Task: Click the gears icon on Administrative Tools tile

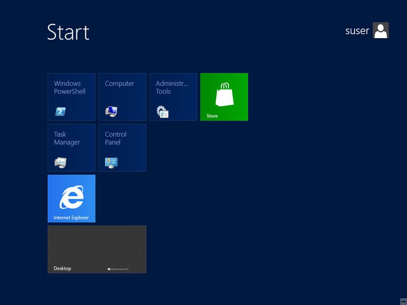Action: pos(163,111)
